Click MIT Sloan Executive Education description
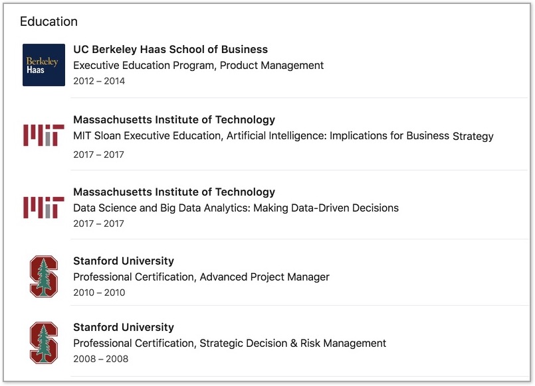 (x=283, y=136)
